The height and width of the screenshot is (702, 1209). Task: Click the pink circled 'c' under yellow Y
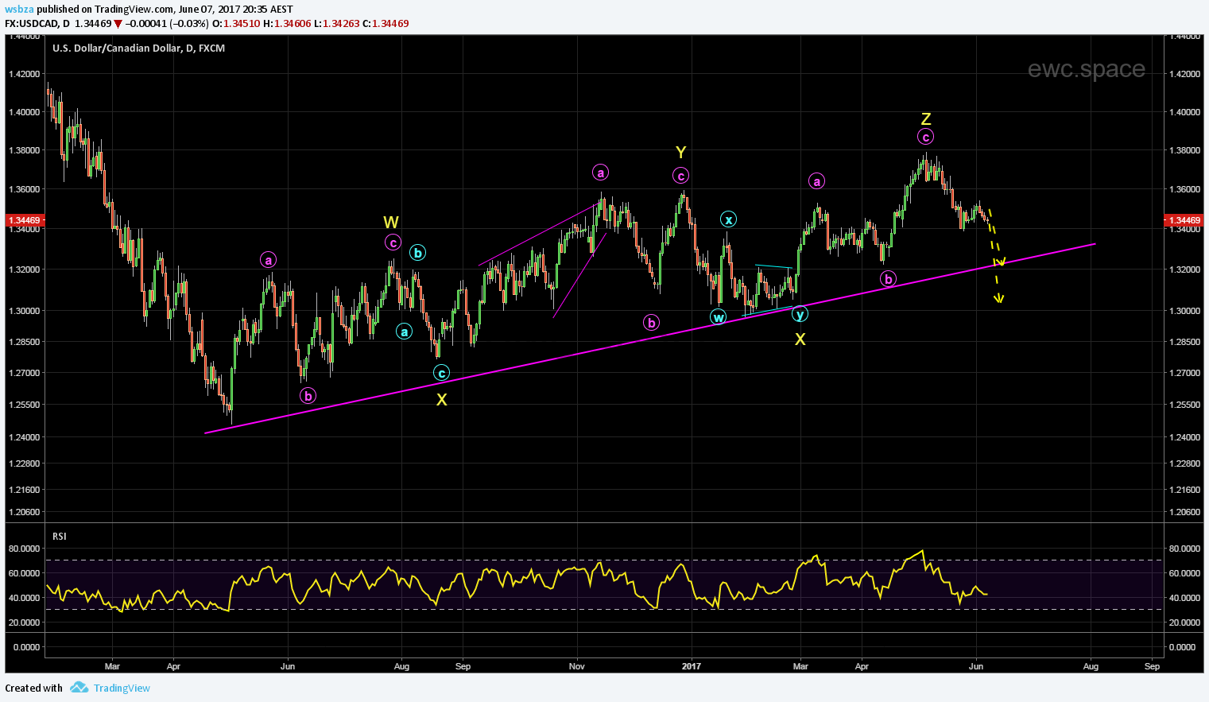click(x=680, y=176)
